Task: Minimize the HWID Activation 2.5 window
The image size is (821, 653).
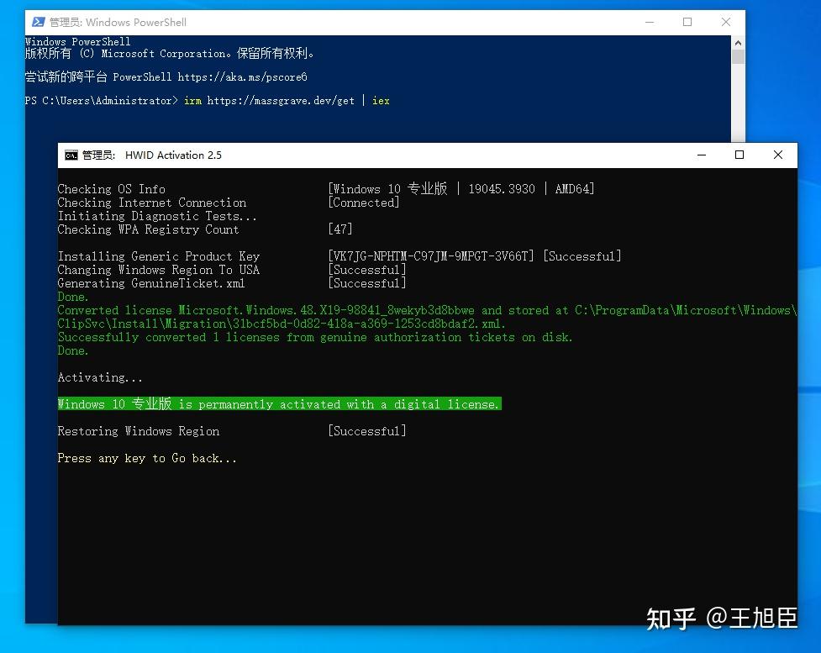Action: 701,155
